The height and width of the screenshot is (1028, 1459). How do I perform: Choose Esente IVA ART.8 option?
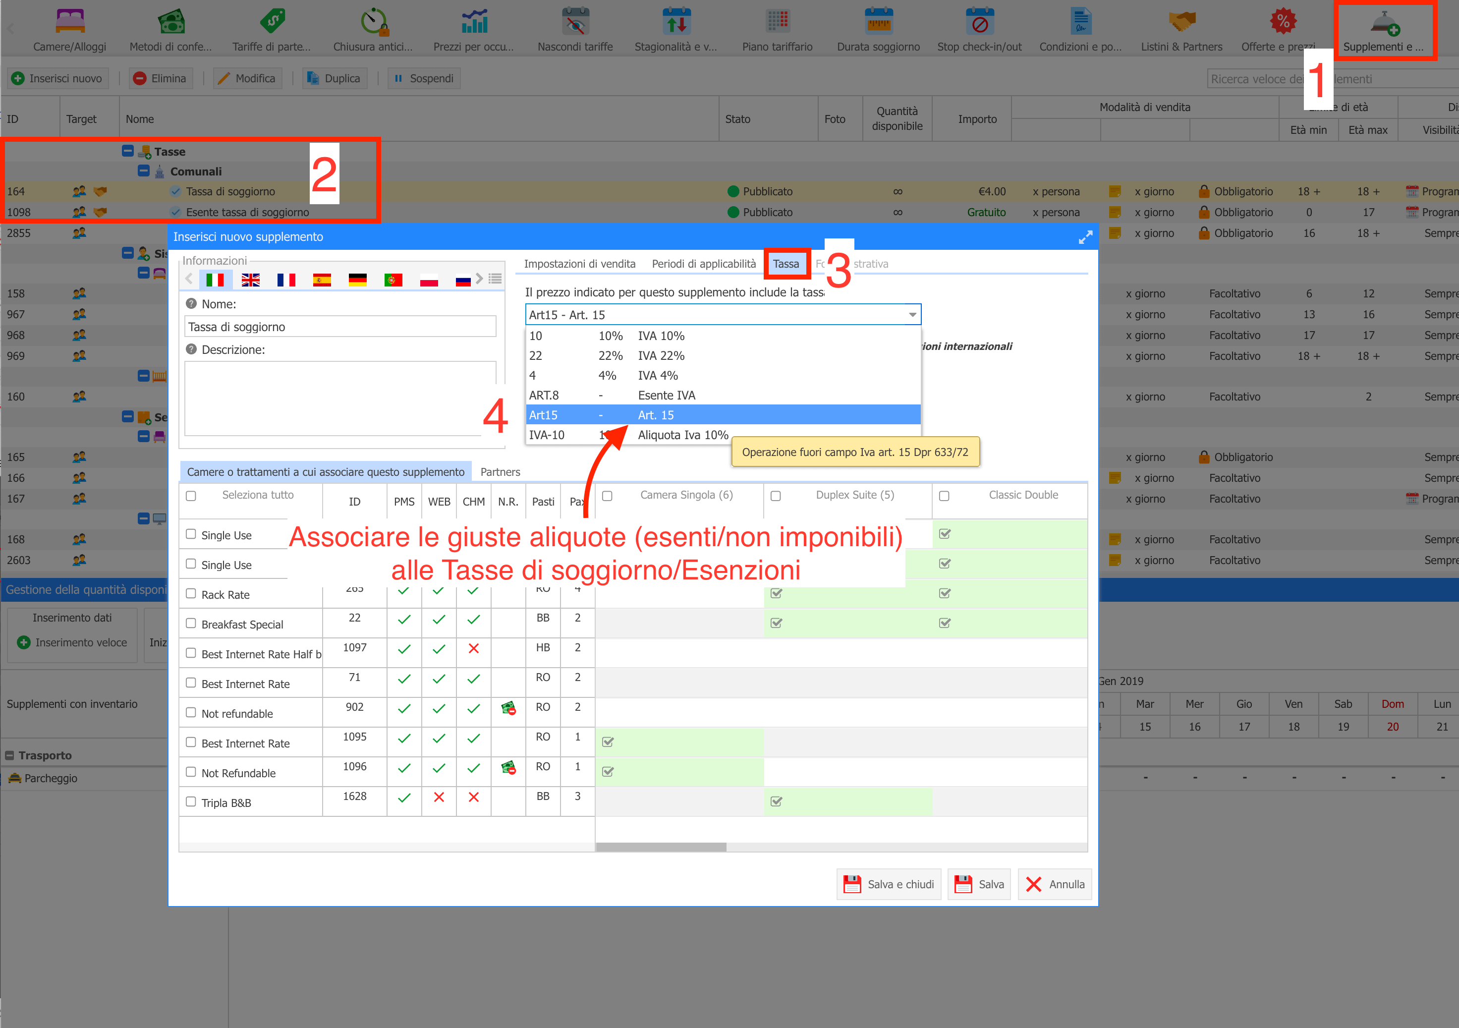[x=723, y=395]
